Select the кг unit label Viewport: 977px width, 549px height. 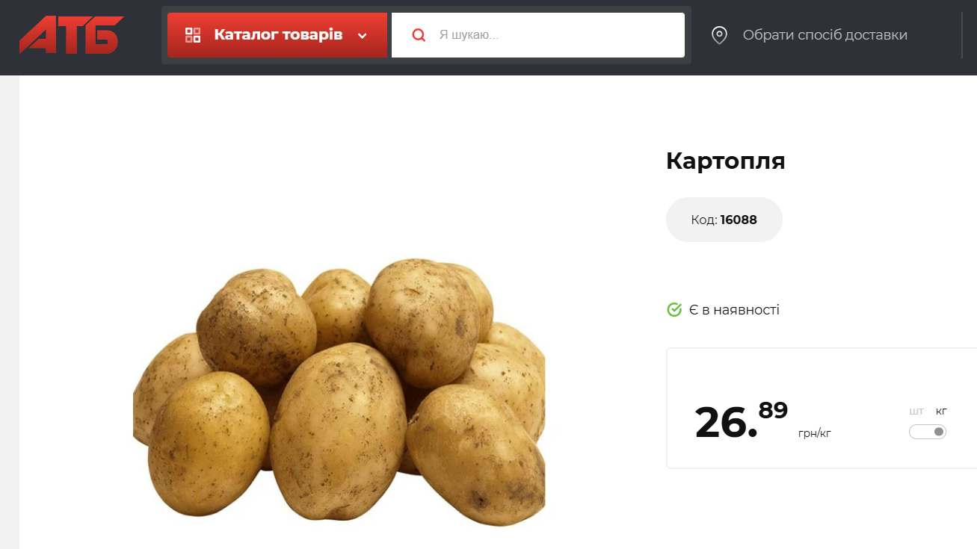click(x=941, y=412)
